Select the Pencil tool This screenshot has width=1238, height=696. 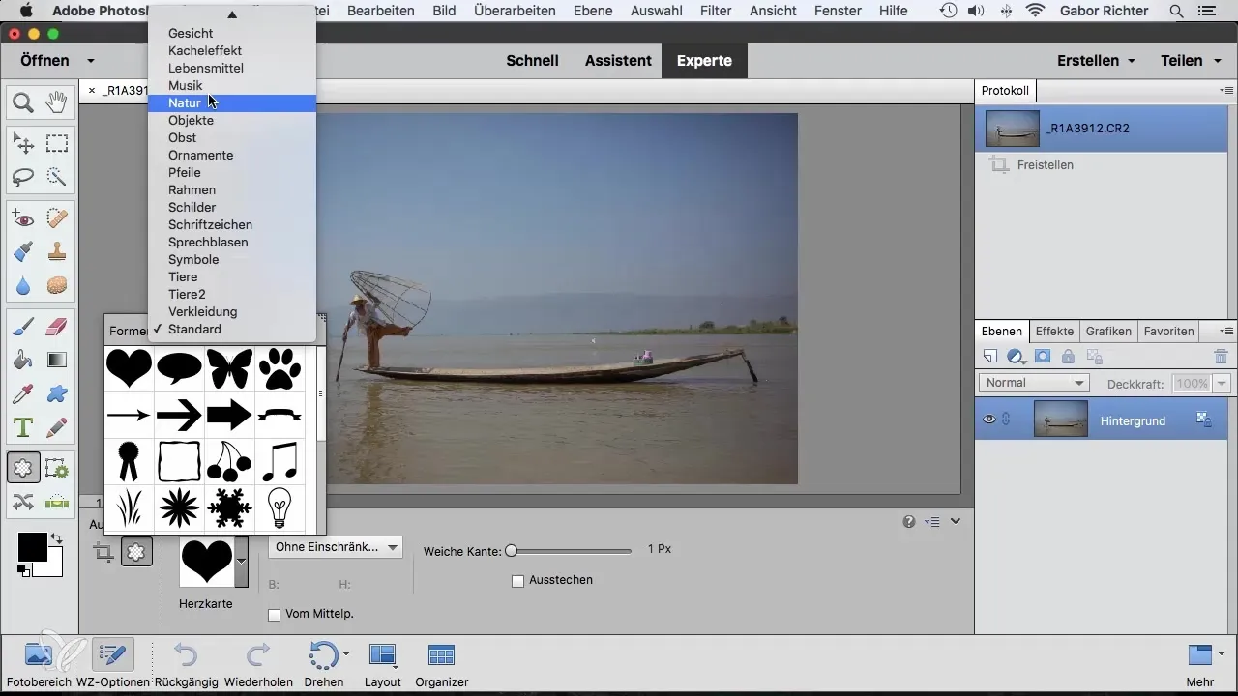click(x=57, y=426)
